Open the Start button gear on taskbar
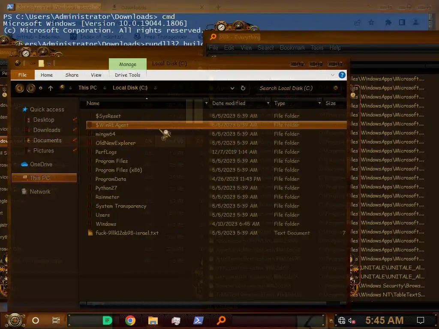439x329 pixels. [x=15, y=320]
